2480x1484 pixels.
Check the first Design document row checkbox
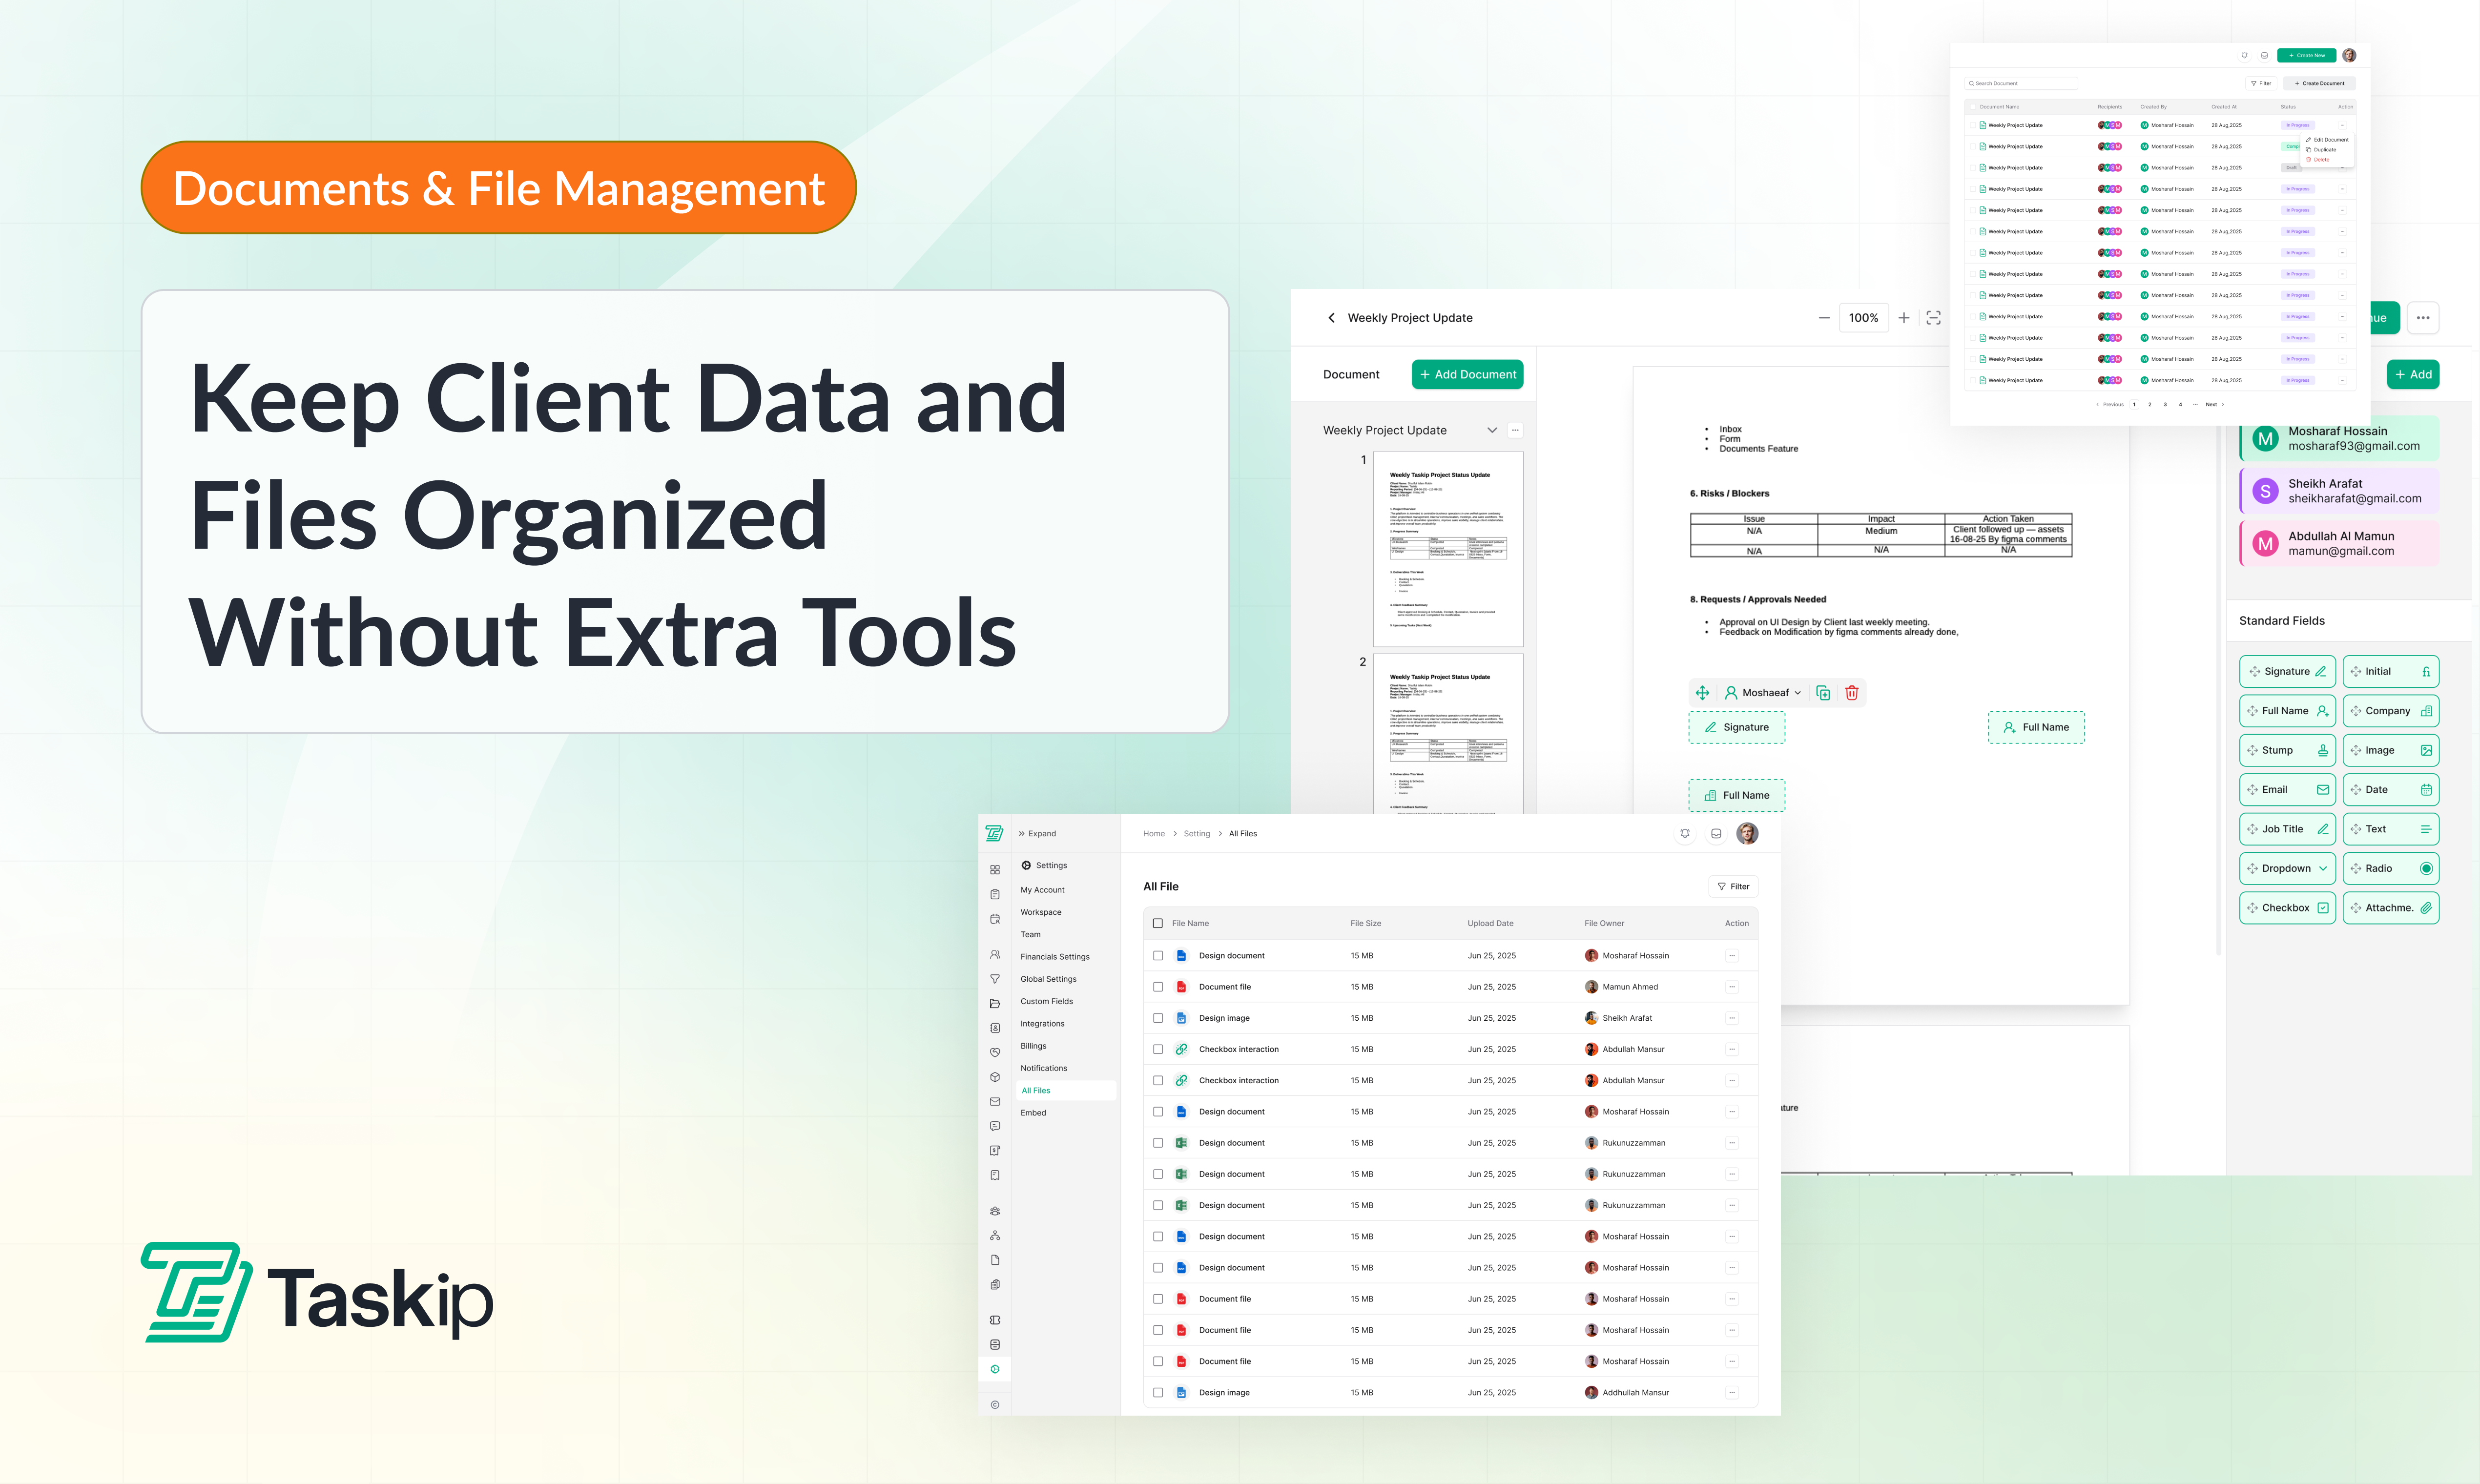coord(1158,955)
